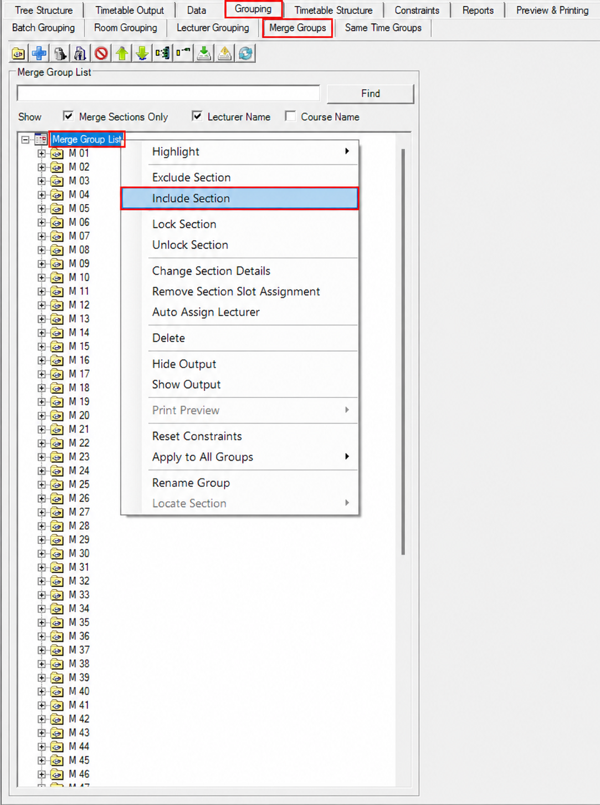
Task: Expand the M 33 group node
Action: [42, 595]
